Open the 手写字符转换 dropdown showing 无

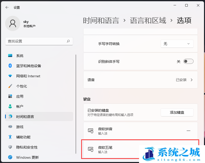click(x=177, y=44)
